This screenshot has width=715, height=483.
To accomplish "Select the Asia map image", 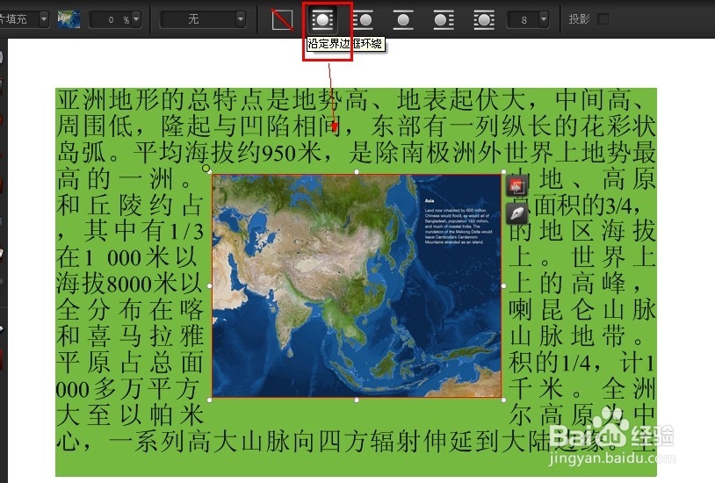I will (x=357, y=286).
